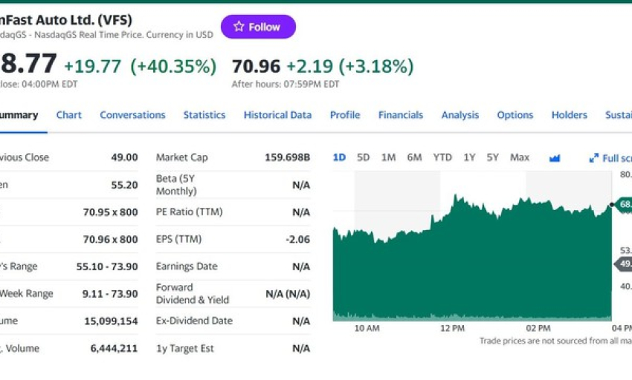632x380 pixels.
Task: Click the EPS value -2.06
Action: click(298, 240)
